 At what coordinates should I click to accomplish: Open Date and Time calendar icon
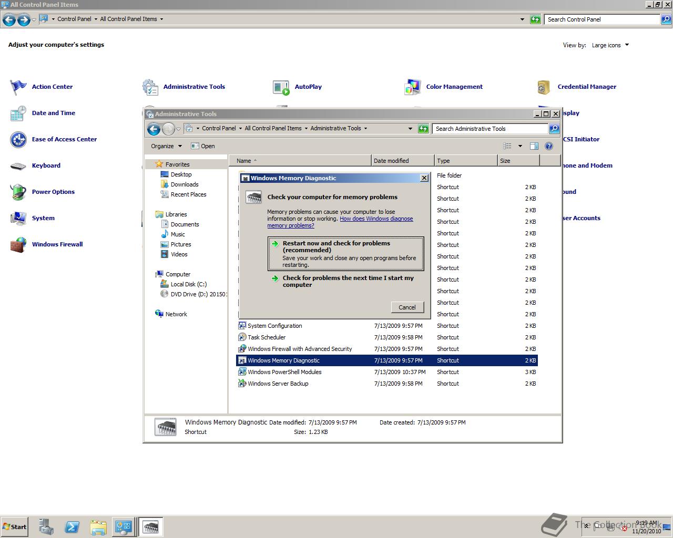(x=18, y=113)
